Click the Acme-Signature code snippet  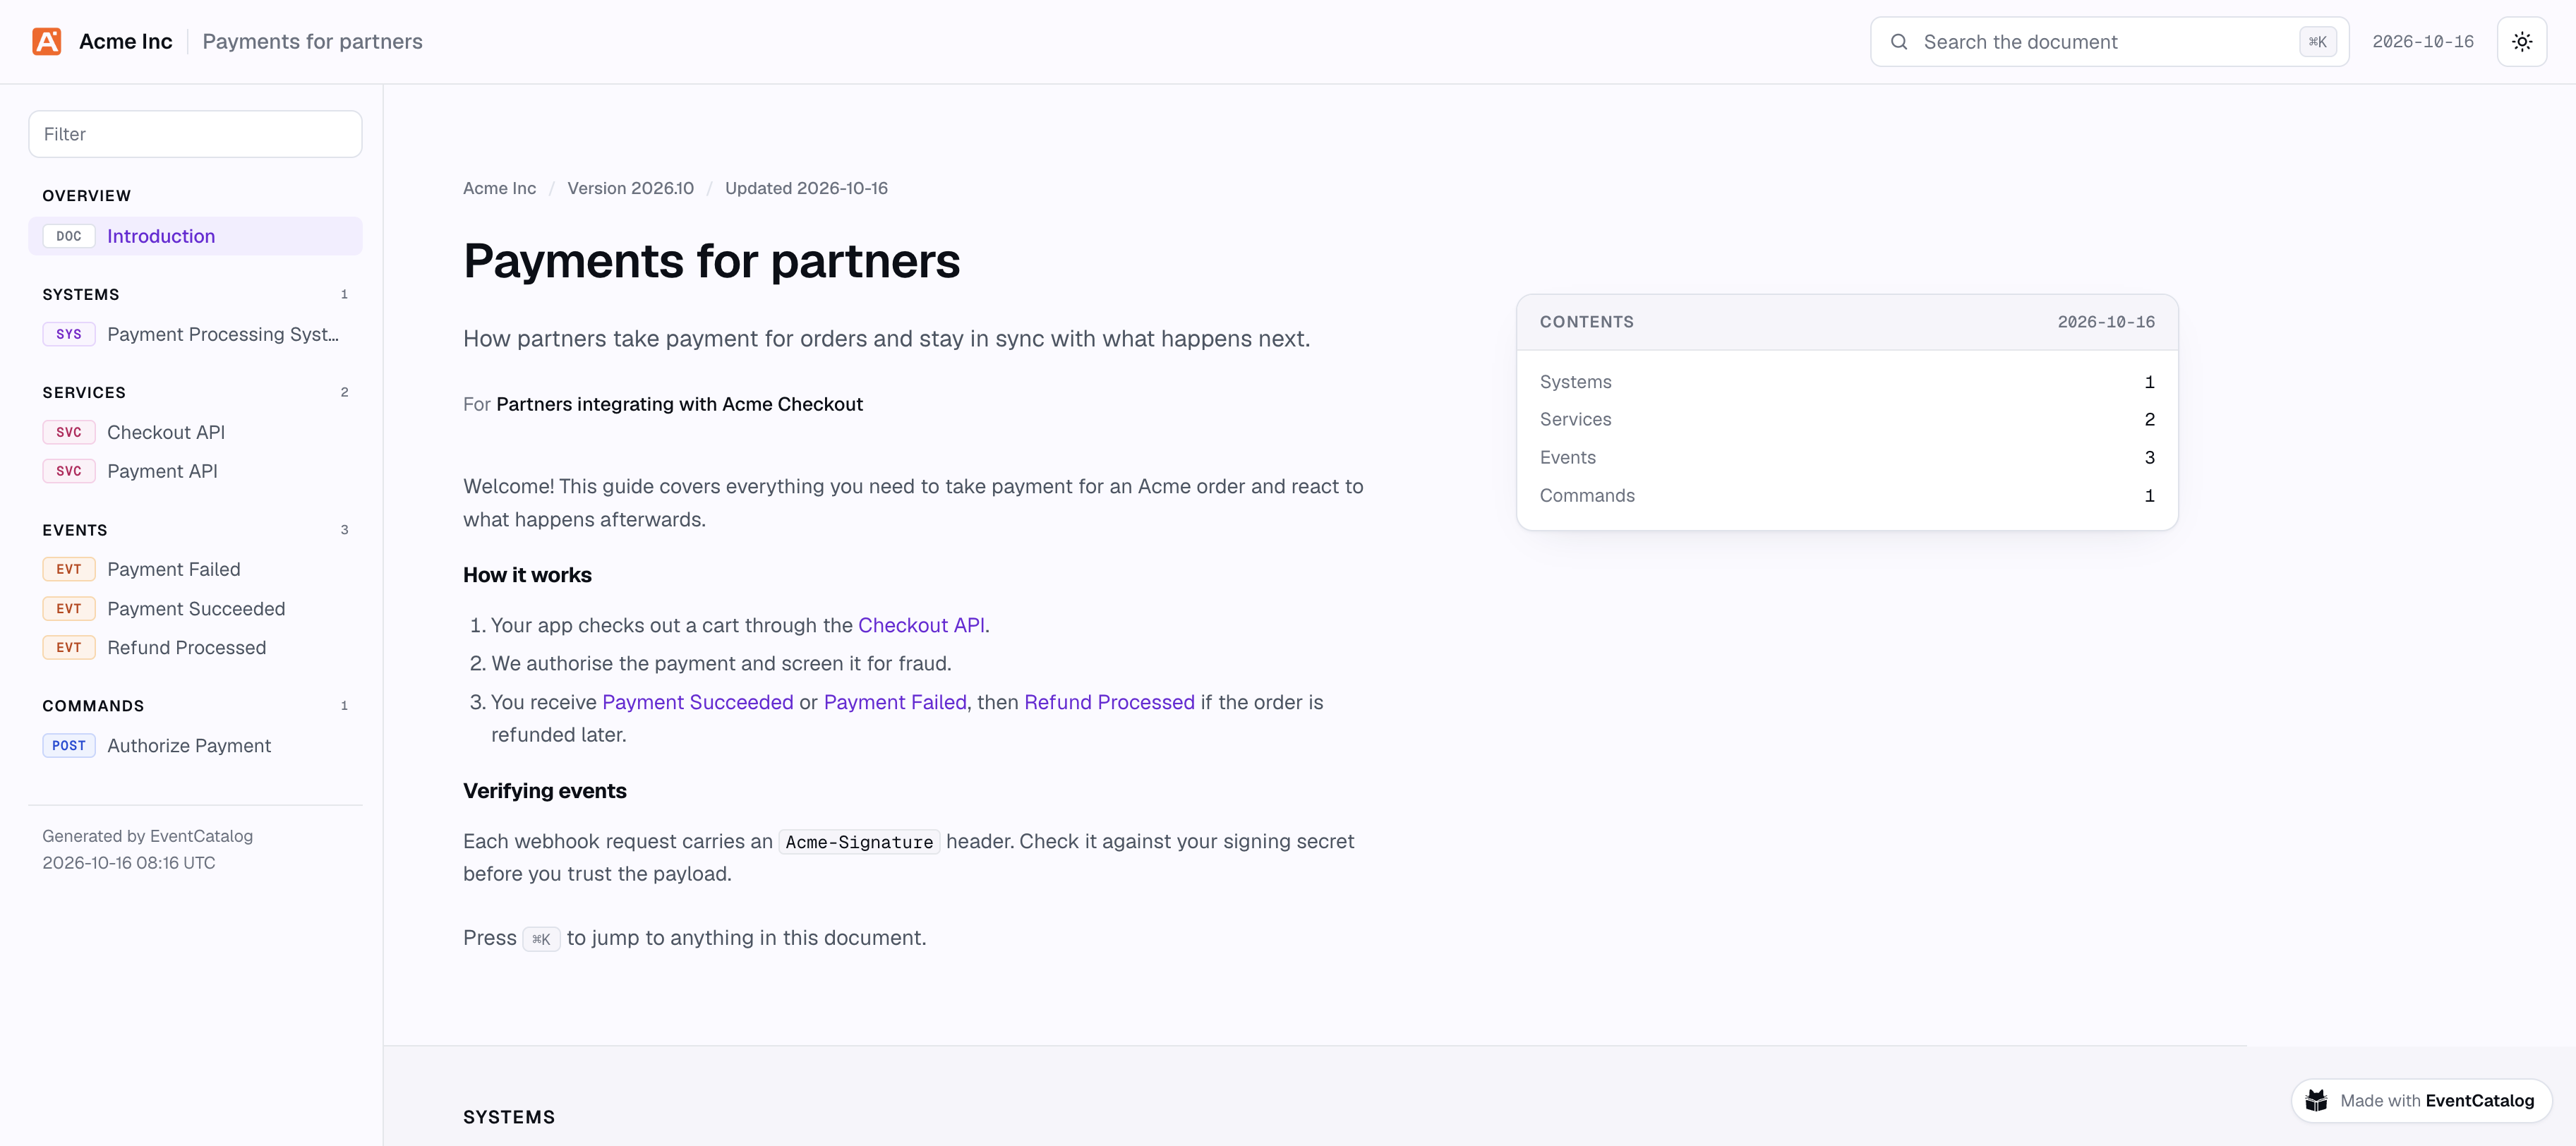pyautogui.click(x=859, y=842)
